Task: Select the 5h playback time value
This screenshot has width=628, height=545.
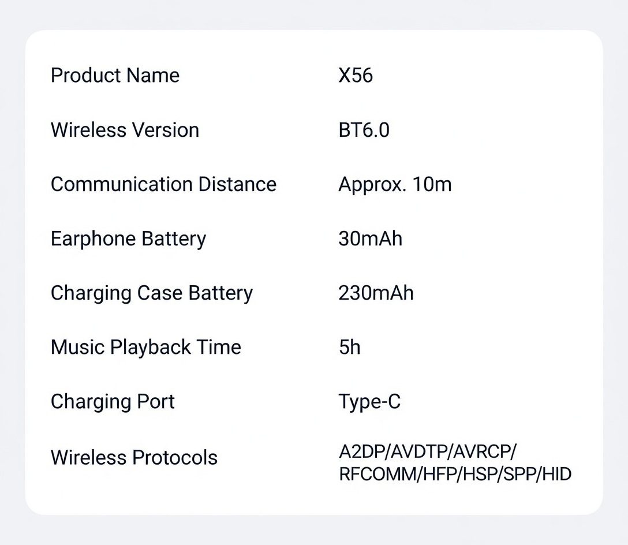Action: [349, 347]
